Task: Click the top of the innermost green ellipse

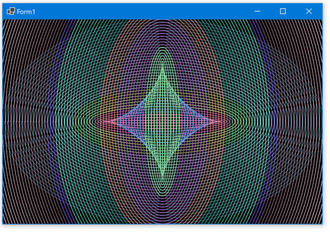Action: click(162, 48)
